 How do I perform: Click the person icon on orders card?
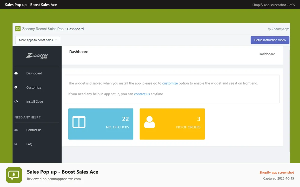pyautogui.click(x=149, y=122)
